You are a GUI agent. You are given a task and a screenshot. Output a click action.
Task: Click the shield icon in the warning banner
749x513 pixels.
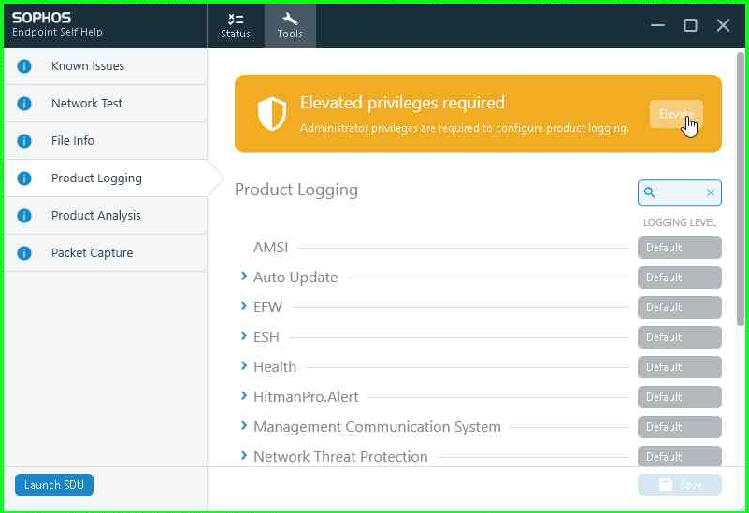271,114
